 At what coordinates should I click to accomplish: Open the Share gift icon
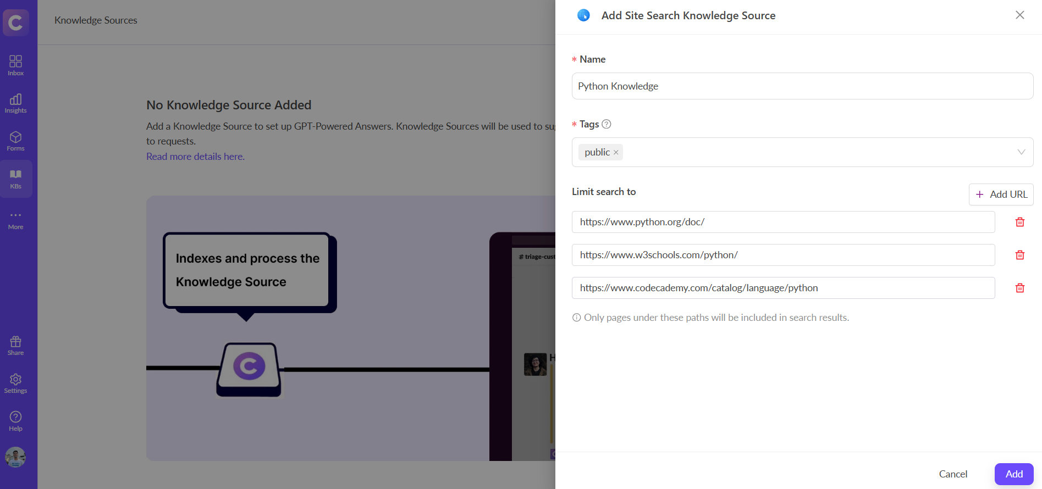click(15, 346)
